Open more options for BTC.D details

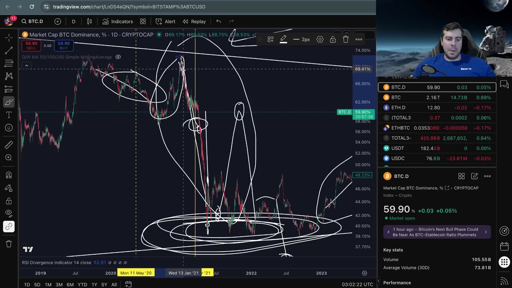(x=487, y=176)
